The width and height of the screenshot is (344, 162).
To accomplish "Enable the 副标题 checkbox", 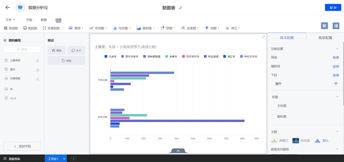I will point(274,116).
